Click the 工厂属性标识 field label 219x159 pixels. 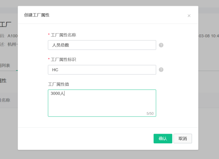(63, 59)
